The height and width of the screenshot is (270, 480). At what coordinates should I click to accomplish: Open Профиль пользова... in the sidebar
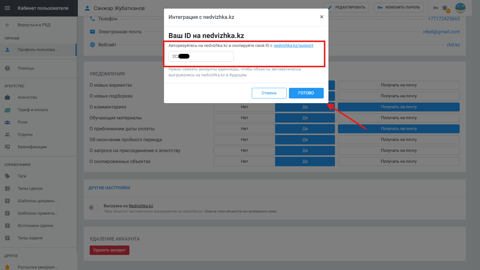[x=38, y=50]
